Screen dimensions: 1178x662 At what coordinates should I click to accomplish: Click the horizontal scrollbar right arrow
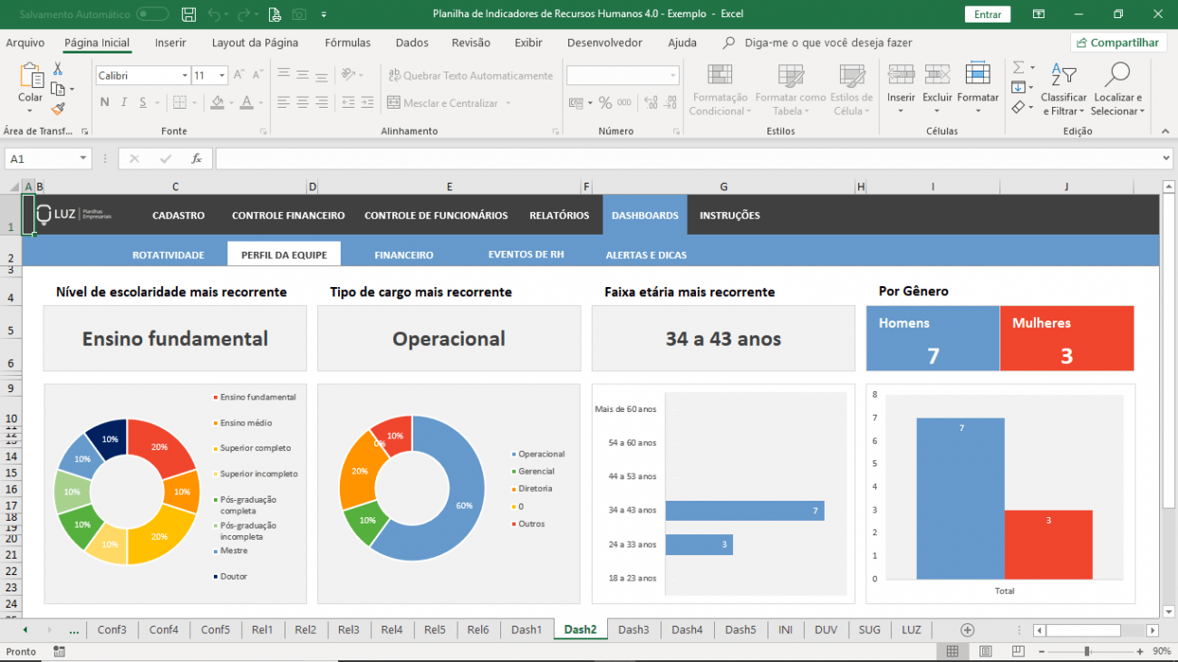[x=1152, y=630]
